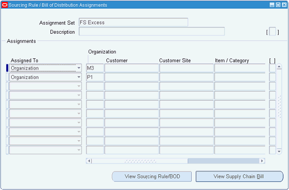Click the horizontal scrollbar left arrow
The height and width of the screenshot is (190, 289).
89,161
